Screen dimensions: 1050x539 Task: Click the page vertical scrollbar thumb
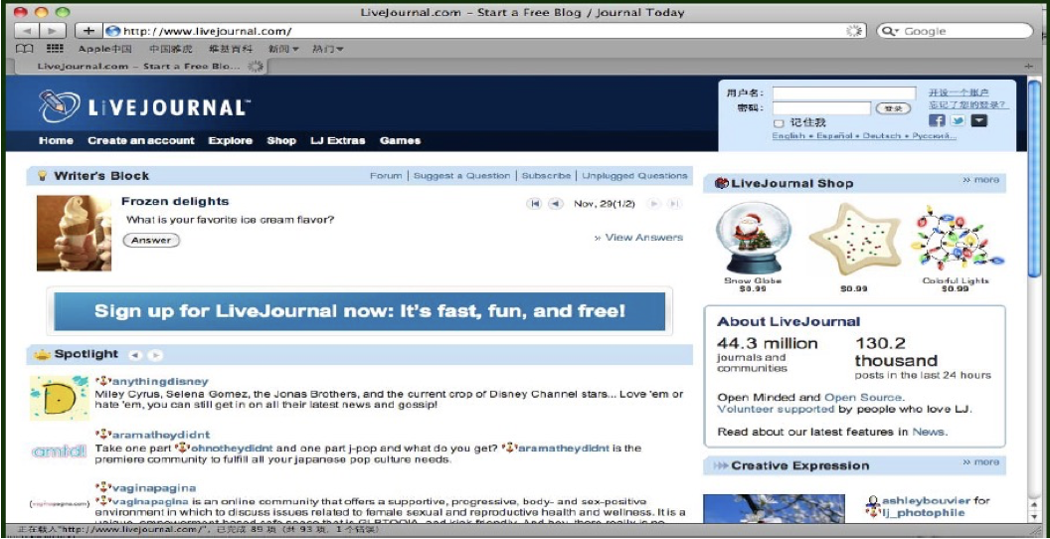[1035, 181]
